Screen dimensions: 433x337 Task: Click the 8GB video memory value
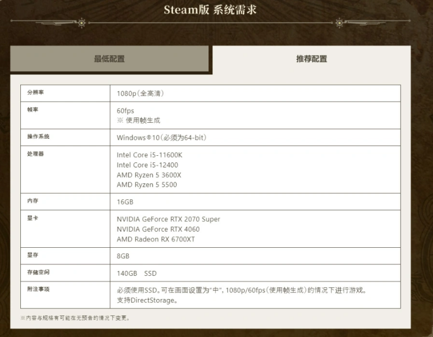[123, 256]
